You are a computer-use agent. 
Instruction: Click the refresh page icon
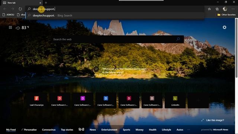20,9
